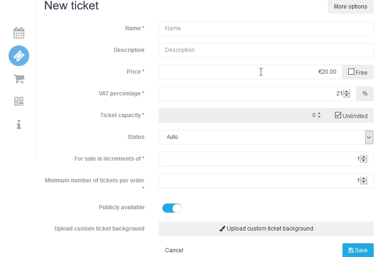The height and width of the screenshot is (257, 377).
Task: Focus the ticket Name input field
Action: click(x=266, y=28)
